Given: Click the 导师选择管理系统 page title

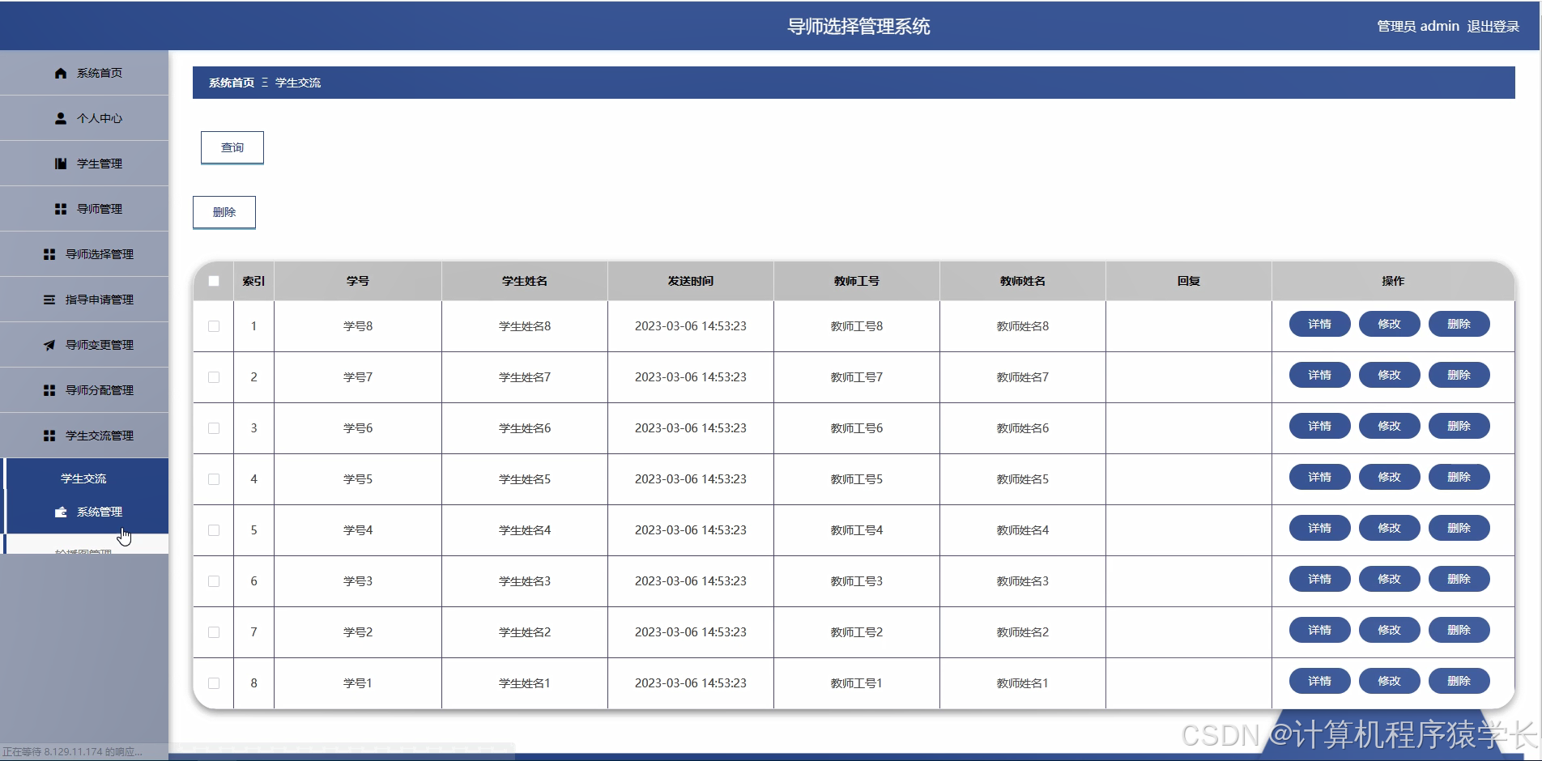Looking at the screenshot, I should pyautogui.click(x=858, y=26).
